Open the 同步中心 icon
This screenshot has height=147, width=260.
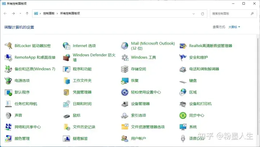[183, 115]
